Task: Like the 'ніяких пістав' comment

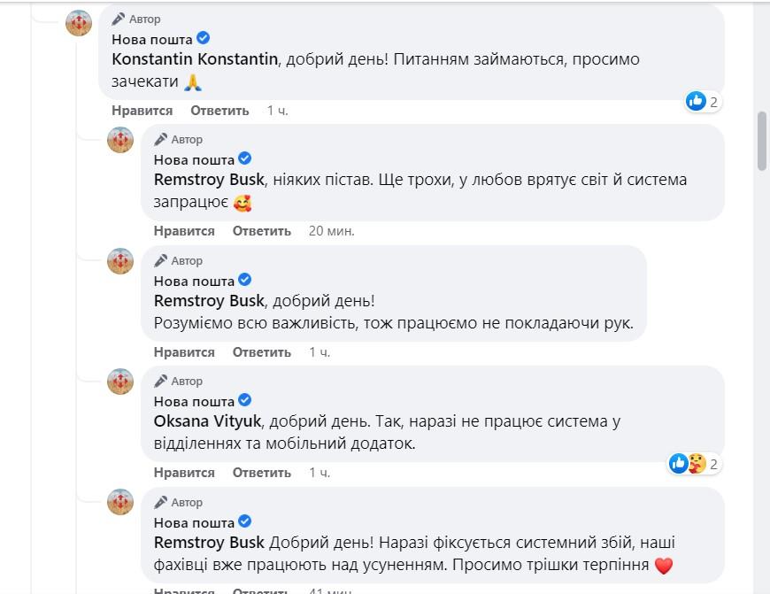Action: 184,231
